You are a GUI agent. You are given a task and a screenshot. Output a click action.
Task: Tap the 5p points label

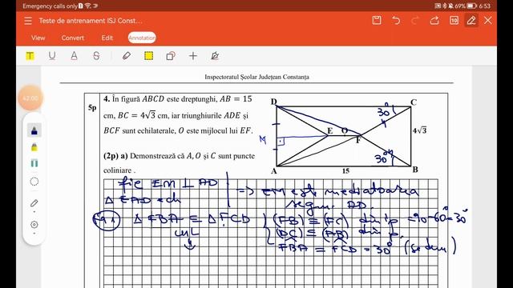[x=92, y=107]
